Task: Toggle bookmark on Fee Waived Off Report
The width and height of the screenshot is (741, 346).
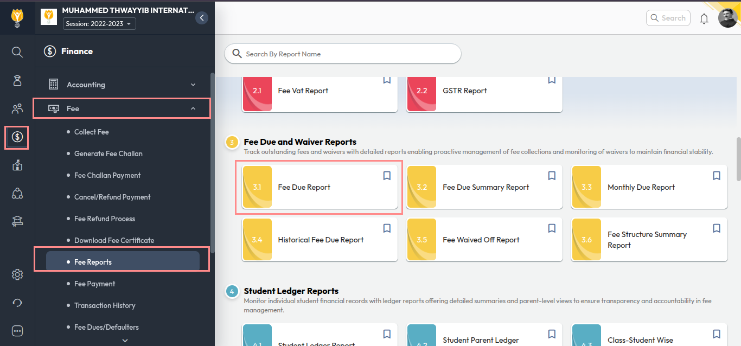Action: pos(552,228)
